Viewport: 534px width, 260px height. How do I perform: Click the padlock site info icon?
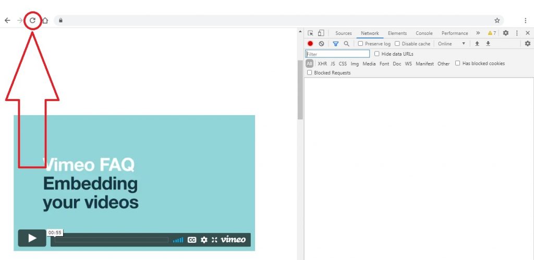[60, 20]
